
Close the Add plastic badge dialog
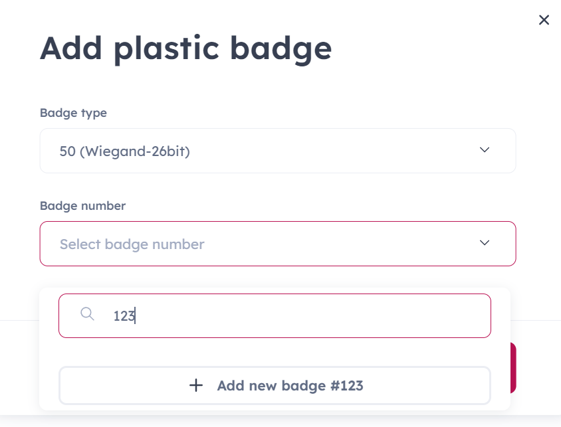tap(544, 20)
